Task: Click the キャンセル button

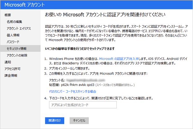Action: coord(79,121)
